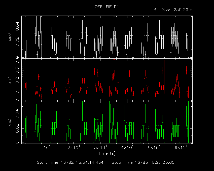
Task: Click the 0.2 tick label on xis1 axis
Action: [17, 80]
